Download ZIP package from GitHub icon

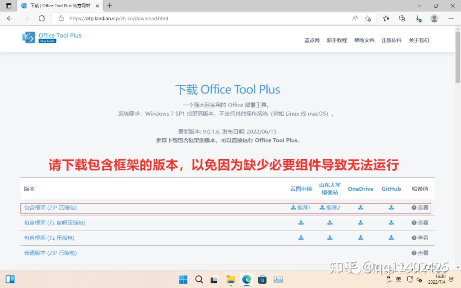pos(391,208)
